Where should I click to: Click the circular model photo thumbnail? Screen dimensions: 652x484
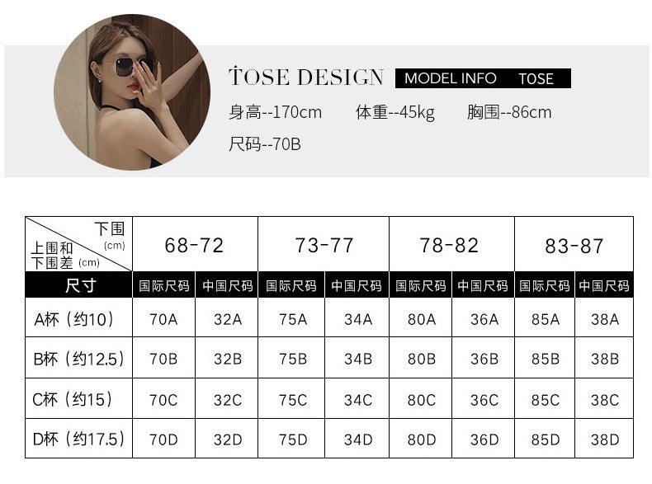(x=132, y=92)
